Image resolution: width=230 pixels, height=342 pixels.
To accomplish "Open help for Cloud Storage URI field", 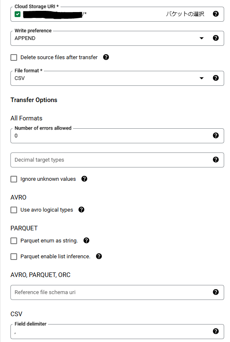I will click(x=215, y=14).
